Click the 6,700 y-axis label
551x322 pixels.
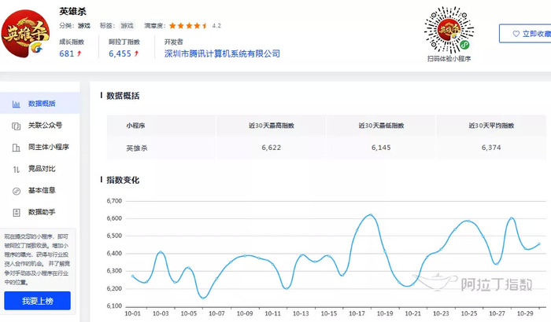[x=114, y=201]
